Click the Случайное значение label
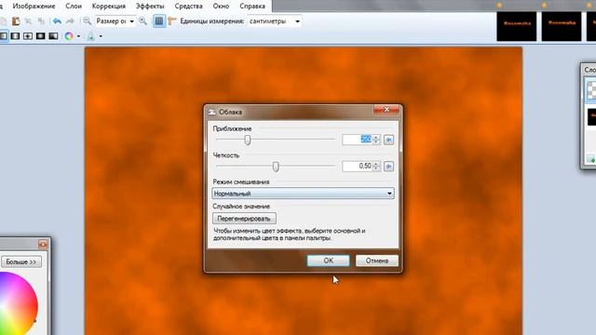This screenshot has height=335, width=596. pyautogui.click(x=241, y=207)
